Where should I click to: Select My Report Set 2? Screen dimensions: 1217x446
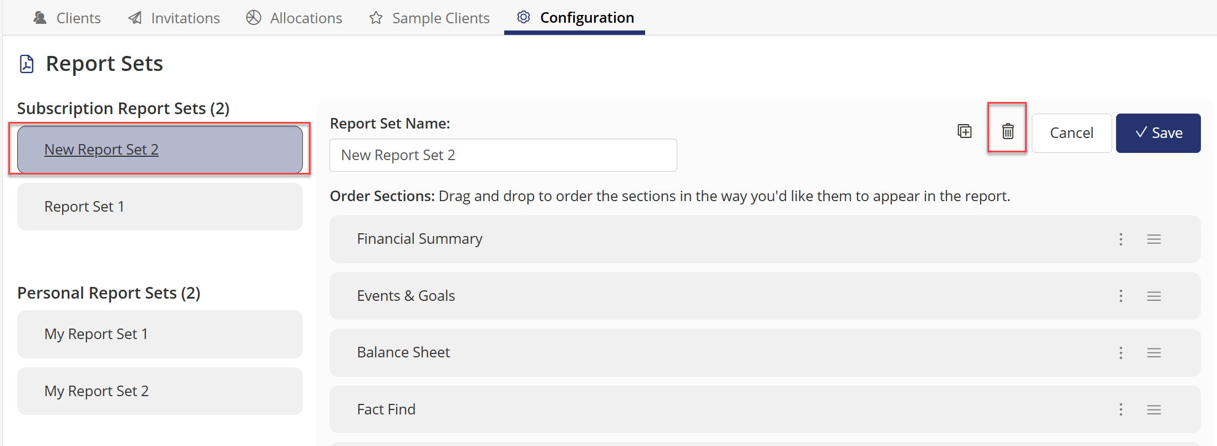coord(160,391)
